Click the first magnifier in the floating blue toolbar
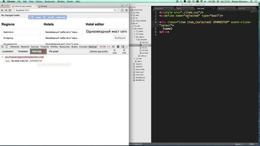Image resolution: width=260 pixels, height=146 pixels. pyautogui.click(x=32, y=17)
